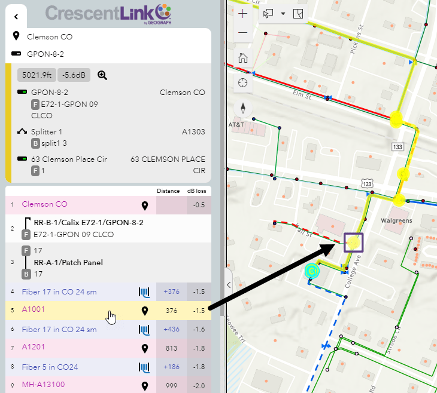Click the route 133 shield on map

click(x=397, y=147)
